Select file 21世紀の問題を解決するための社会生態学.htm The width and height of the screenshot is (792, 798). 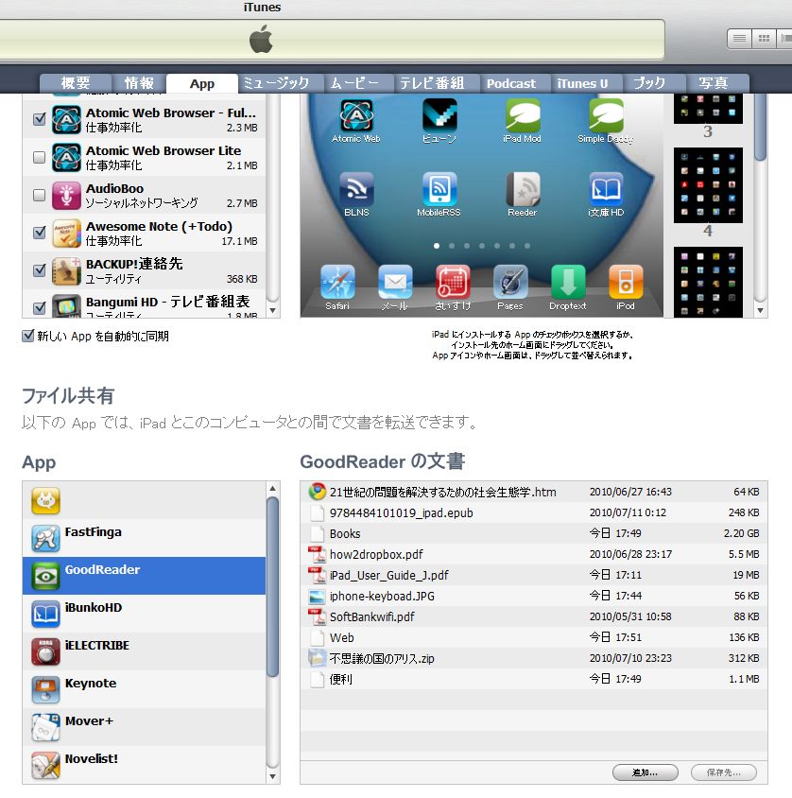tap(534, 493)
